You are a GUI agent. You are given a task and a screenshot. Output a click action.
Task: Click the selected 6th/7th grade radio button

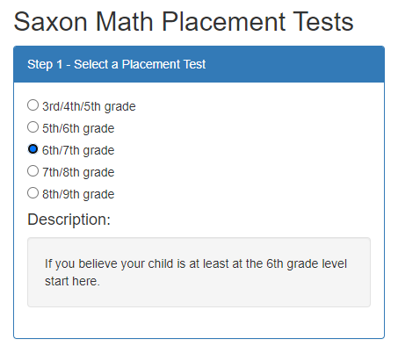point(33,149)
